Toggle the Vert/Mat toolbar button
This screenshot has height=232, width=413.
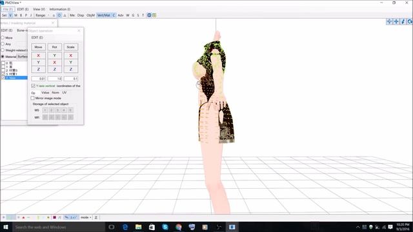[103, 15]
